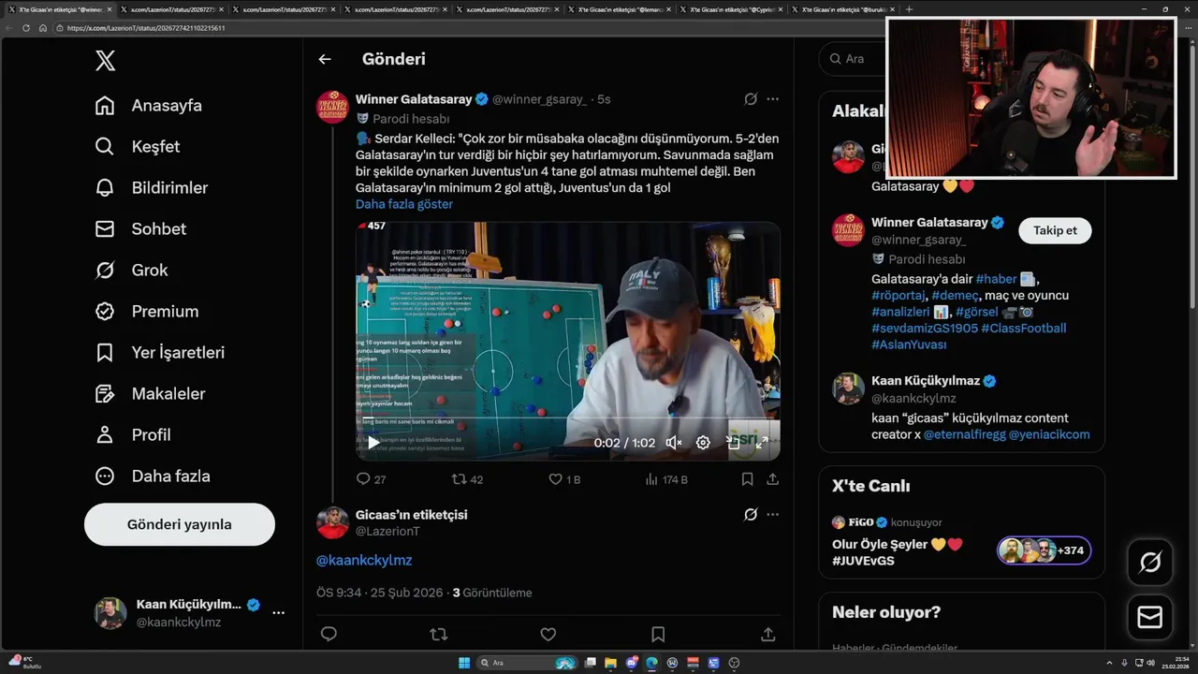This screenshot has width=1198, height=674.
Task: Unmute the video sound
Action: tap(673, 443)
